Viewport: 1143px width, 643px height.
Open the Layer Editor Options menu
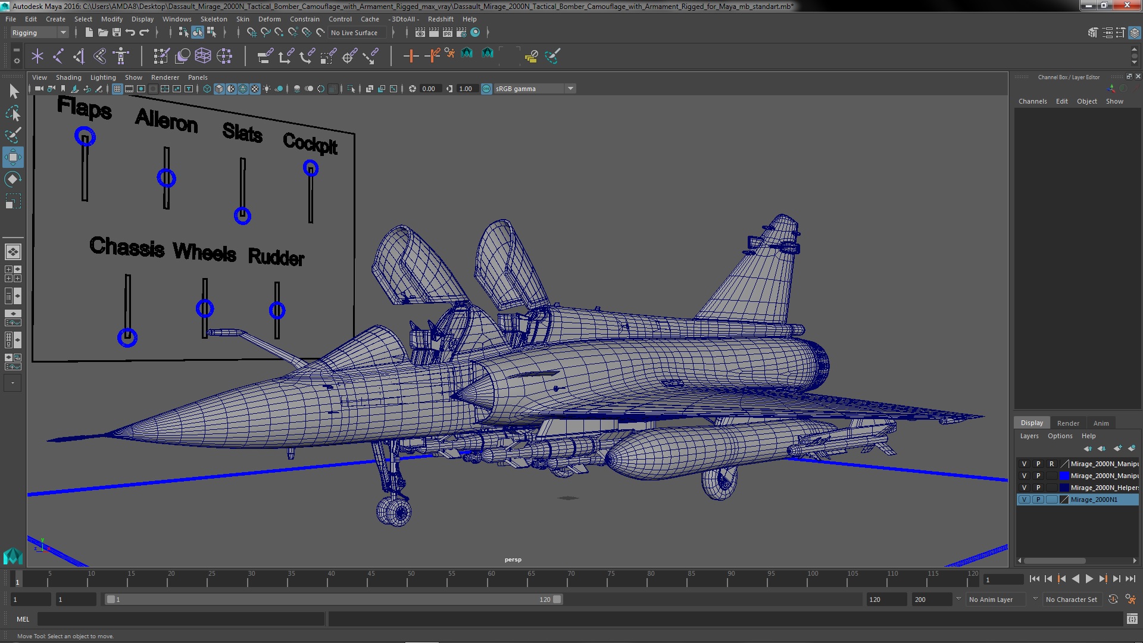[x=1060, y=436]
